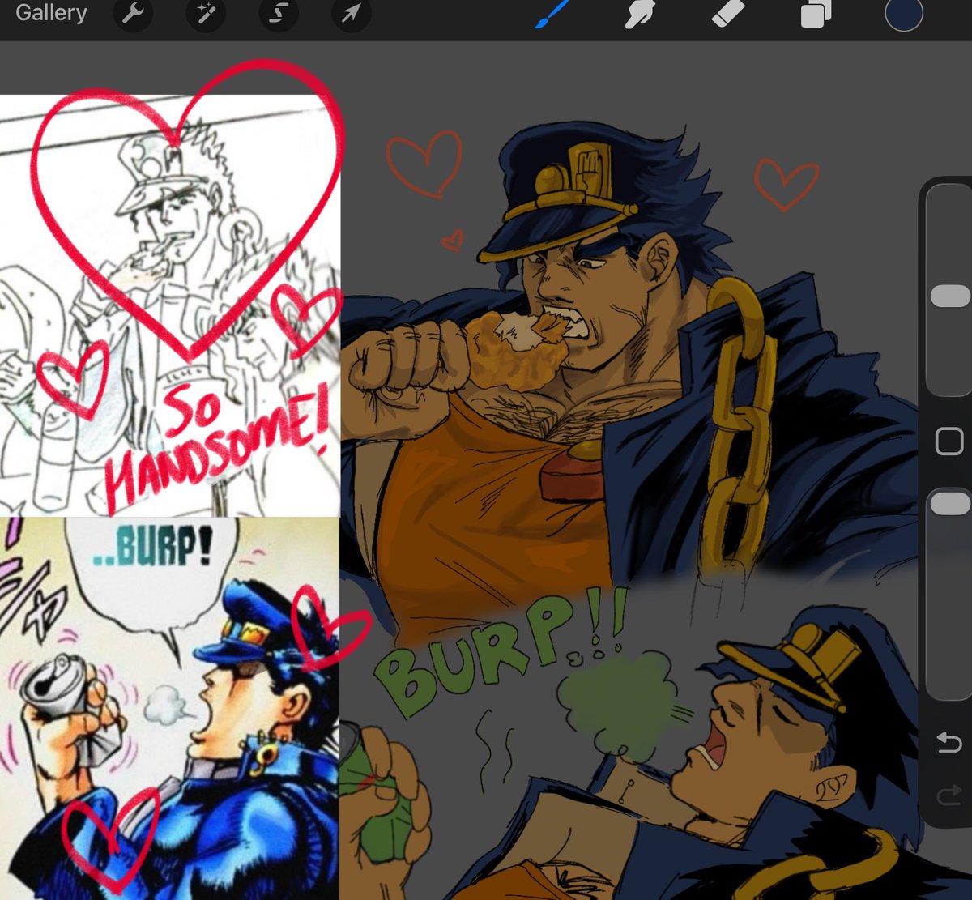Screen dimensions: 972x900
Task: Adjust the brush opacity slider handle
Action: (950, 503)
